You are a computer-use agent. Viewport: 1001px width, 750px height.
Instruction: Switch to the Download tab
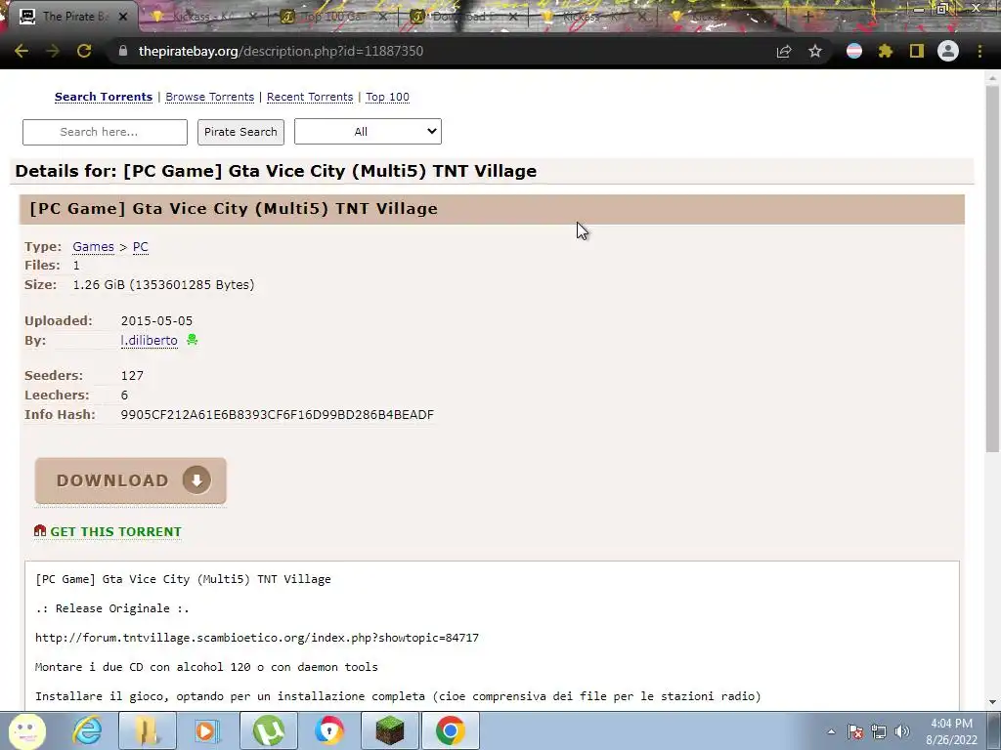point(461,17)
